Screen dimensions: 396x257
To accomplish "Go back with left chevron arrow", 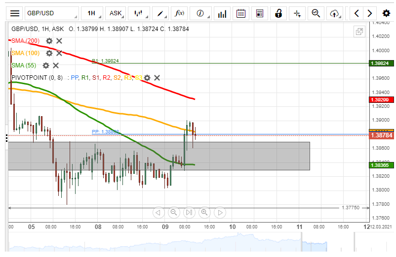I will point(356,13).
